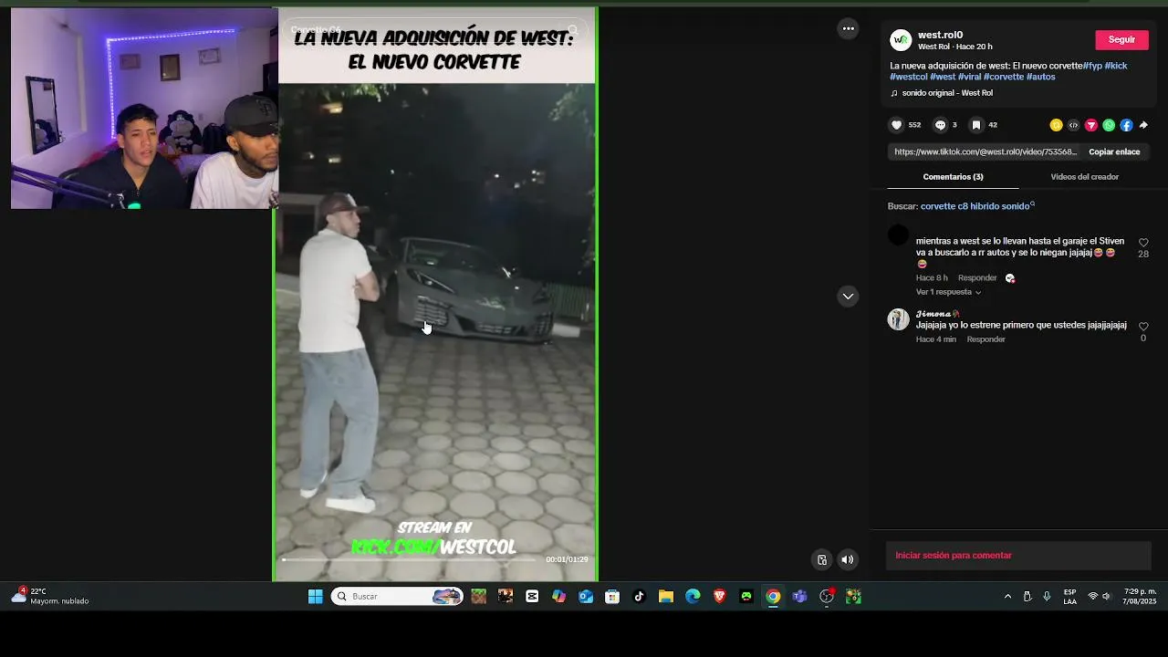Go to next video with down chevron

(848, 296)
